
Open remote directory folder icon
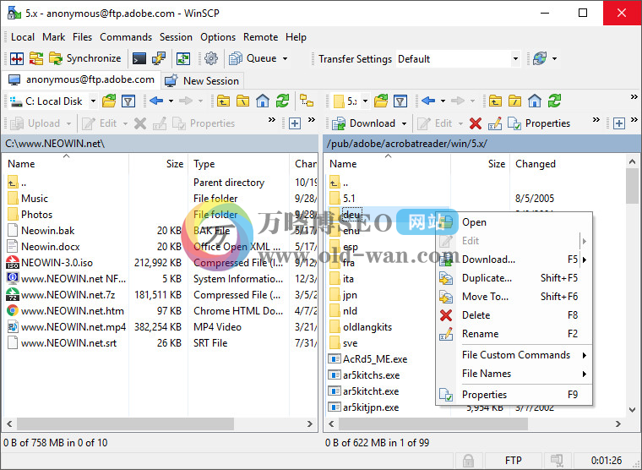point(381,101)
